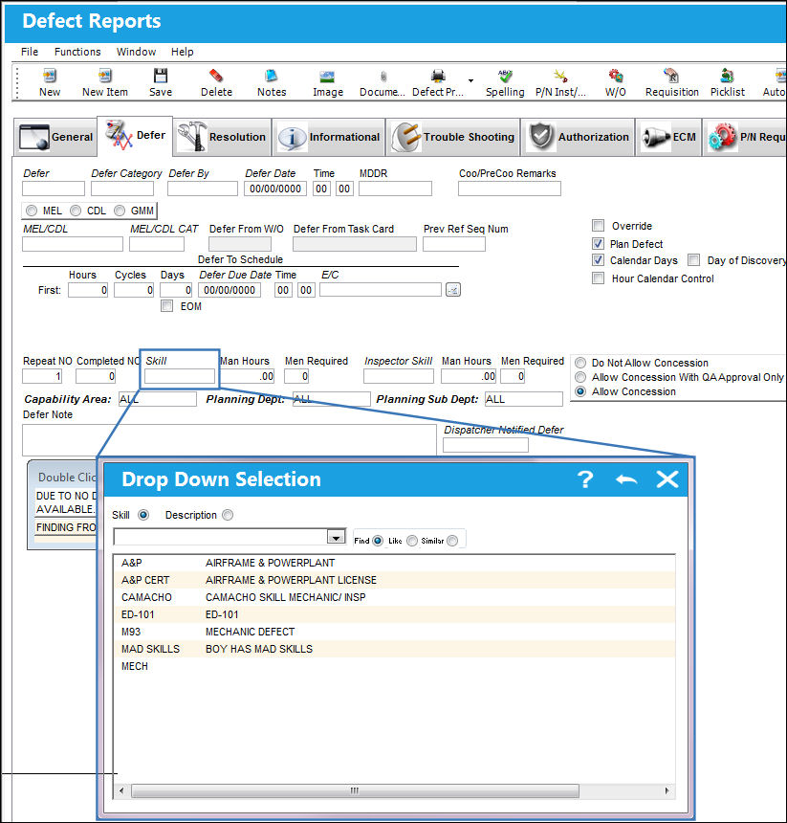Click the W/O toolbar icon

[x=616, y=77]
